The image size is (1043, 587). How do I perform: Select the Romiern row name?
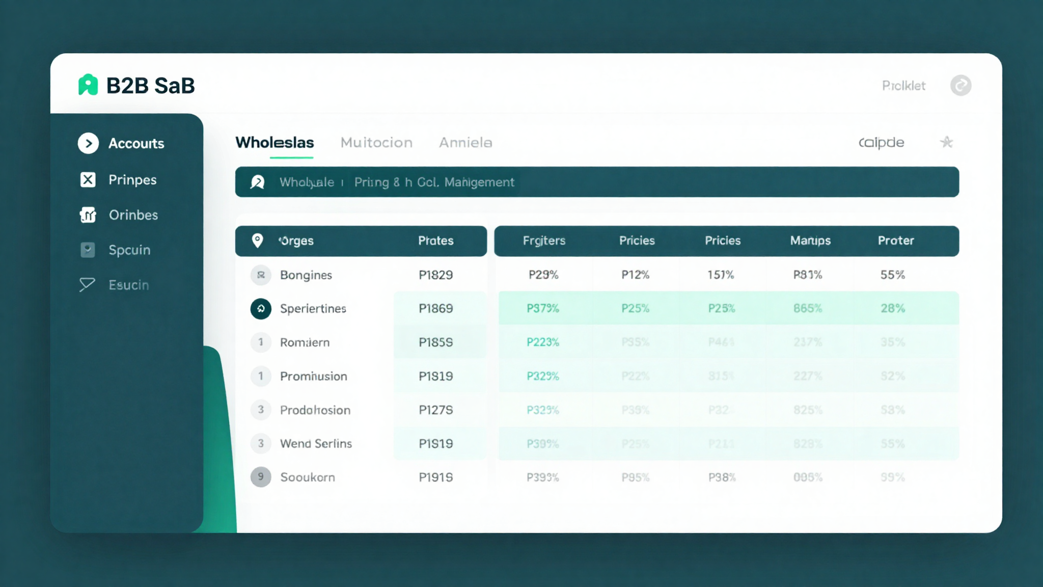pos(305,342)
